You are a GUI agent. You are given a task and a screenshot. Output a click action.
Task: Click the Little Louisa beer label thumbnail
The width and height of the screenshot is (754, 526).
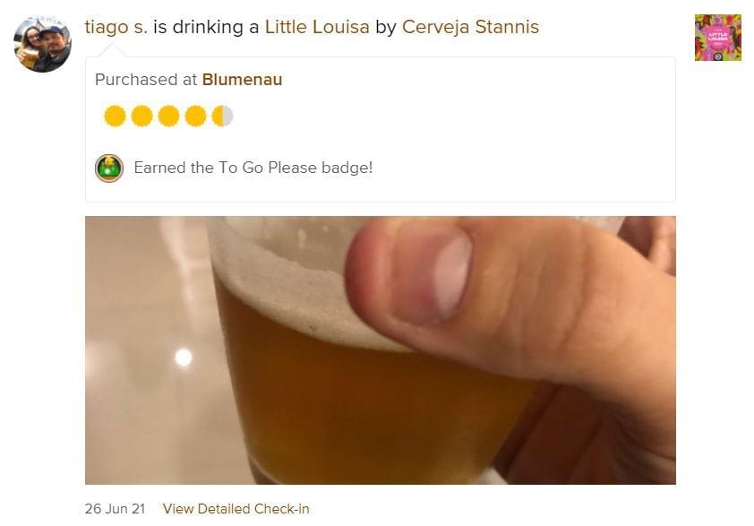coord(717,38)
